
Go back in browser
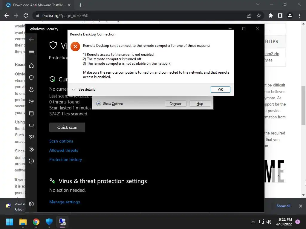(x=7, y=16)
